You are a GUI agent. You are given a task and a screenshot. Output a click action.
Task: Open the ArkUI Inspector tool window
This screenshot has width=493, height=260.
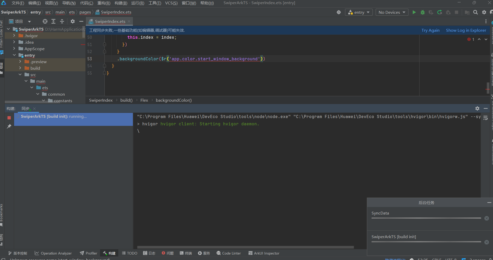pyautogui.click(x=264, y=253)
